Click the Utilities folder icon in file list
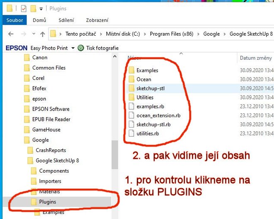The image size is (274, 219). tap(132, 97)
